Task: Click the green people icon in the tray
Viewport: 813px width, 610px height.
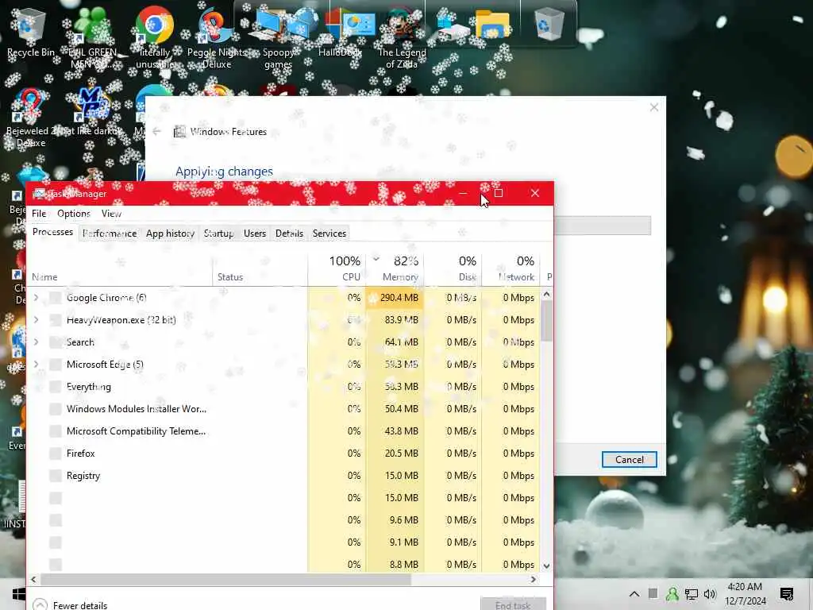Action: (672, 594)
